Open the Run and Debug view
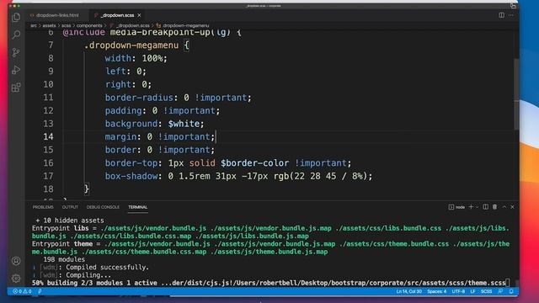This screenshot has height=303, width=539. point(16,70)
